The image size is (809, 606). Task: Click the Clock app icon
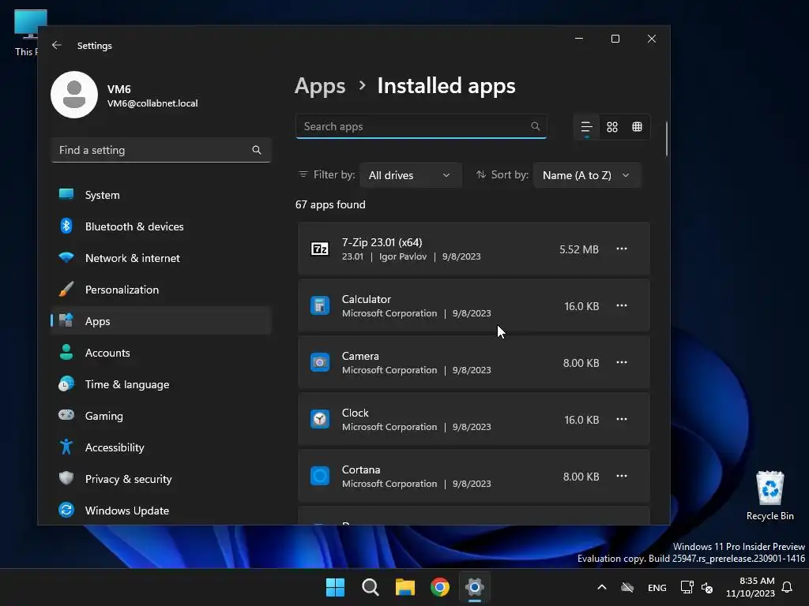coord(320,419)
